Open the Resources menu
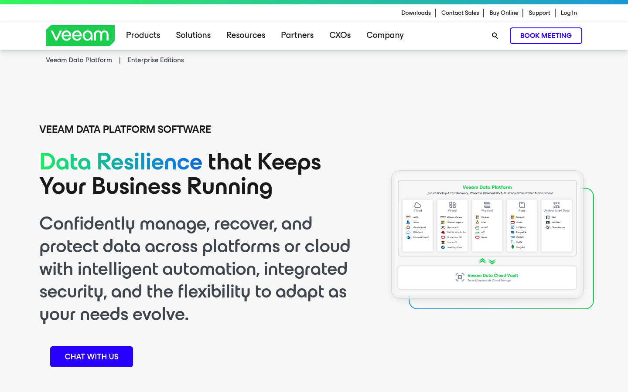 click(x=246, y=35)
